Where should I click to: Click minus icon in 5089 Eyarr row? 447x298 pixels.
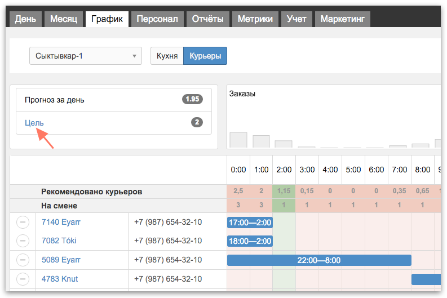tap(23, 260)
